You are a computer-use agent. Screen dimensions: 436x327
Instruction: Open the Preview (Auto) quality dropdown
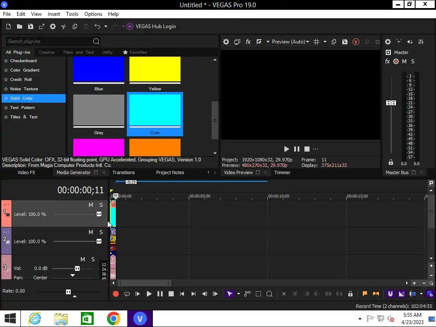pos(290,42)
